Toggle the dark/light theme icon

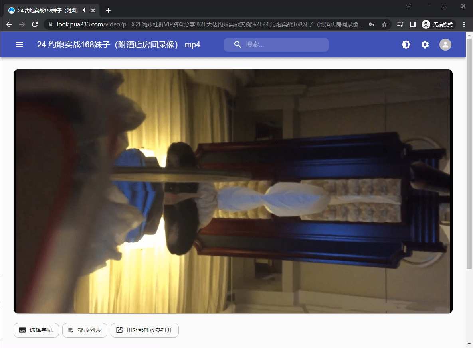406,45
